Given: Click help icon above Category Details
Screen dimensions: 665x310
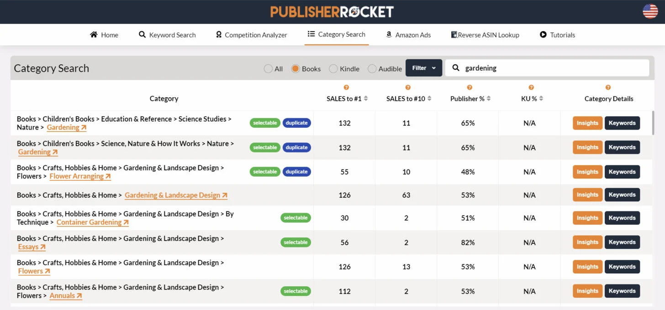Looking at the screenshot, I should click(x=608, y=87).
